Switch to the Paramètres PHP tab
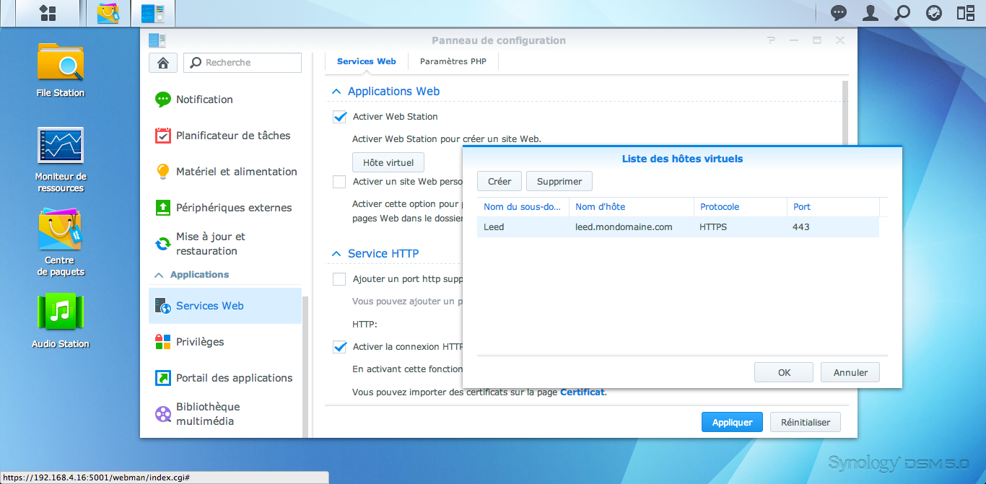 [453, 62]
